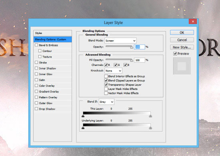Click This Layer black slider triangle

coord(83,116)
